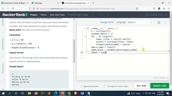Click the round extension icon in browser toolbar

159,9
